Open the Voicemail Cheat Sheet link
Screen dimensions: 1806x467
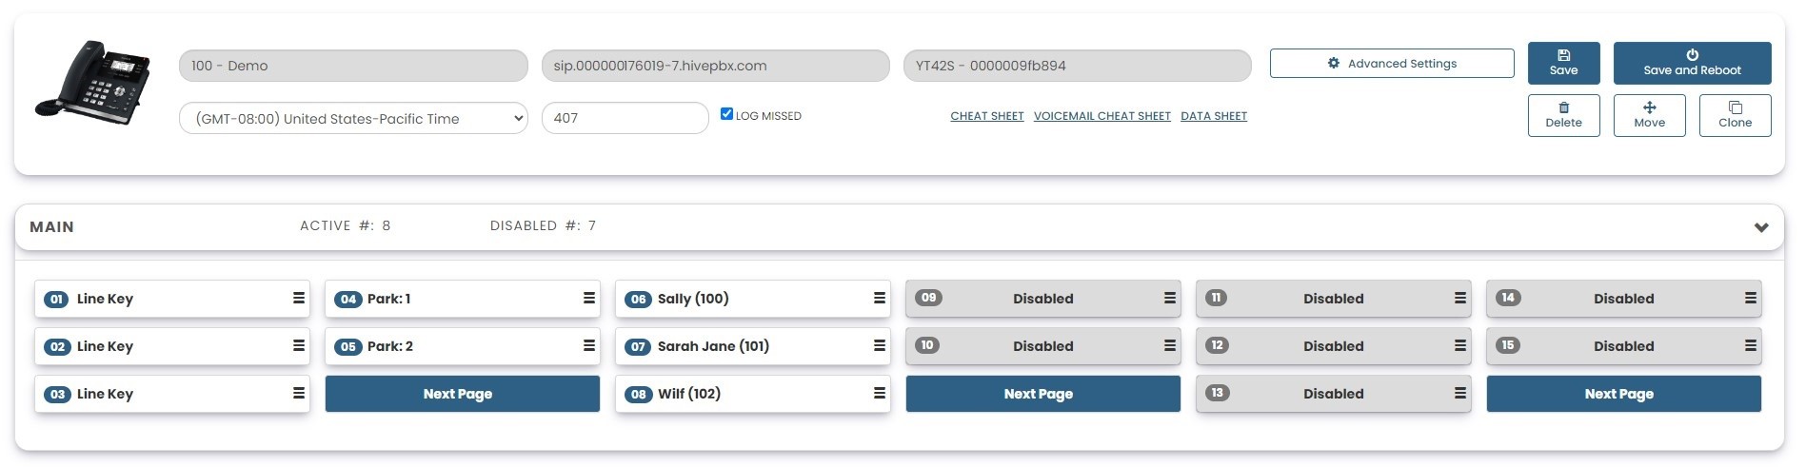click(x=1102, y=116)
